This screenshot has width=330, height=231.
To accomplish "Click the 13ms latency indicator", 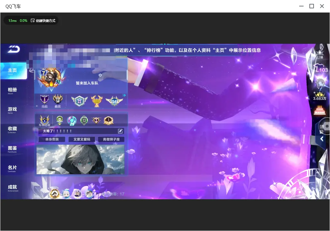I will tap(13, 21).
